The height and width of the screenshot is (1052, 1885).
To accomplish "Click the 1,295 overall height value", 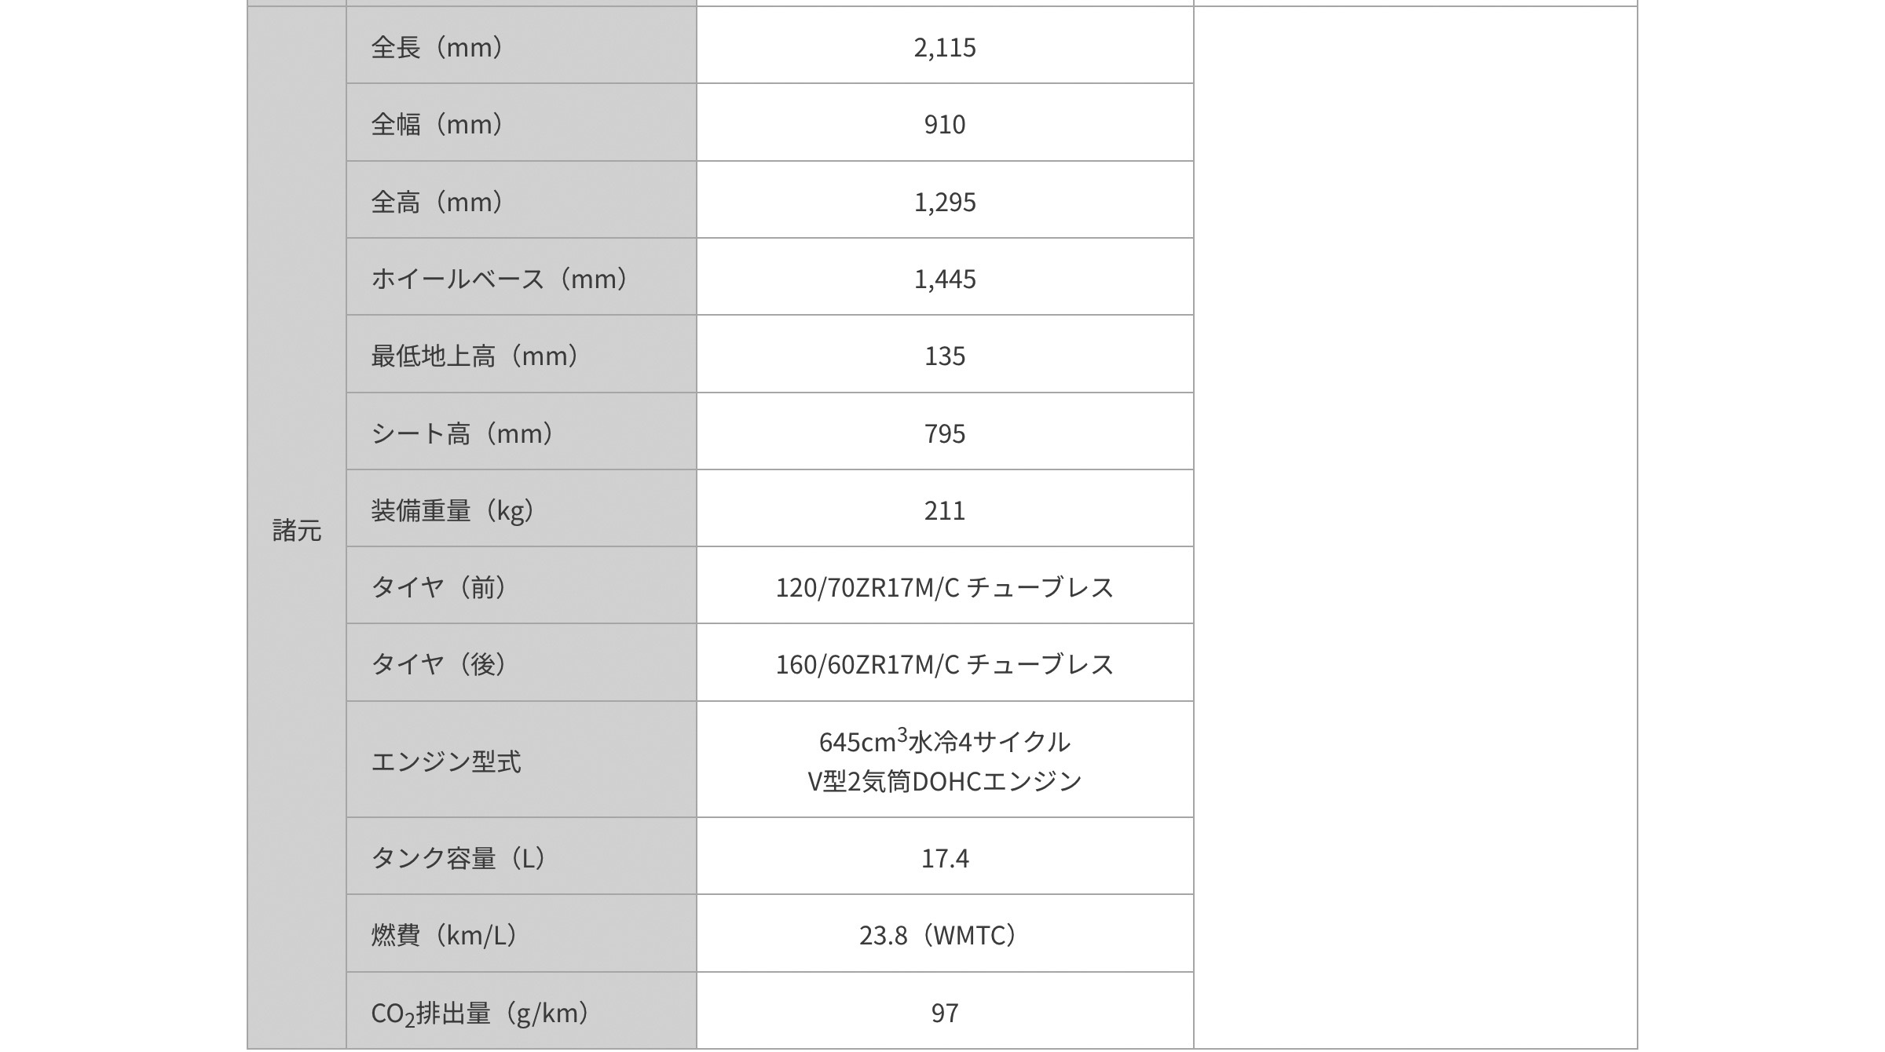I will 944,202.
